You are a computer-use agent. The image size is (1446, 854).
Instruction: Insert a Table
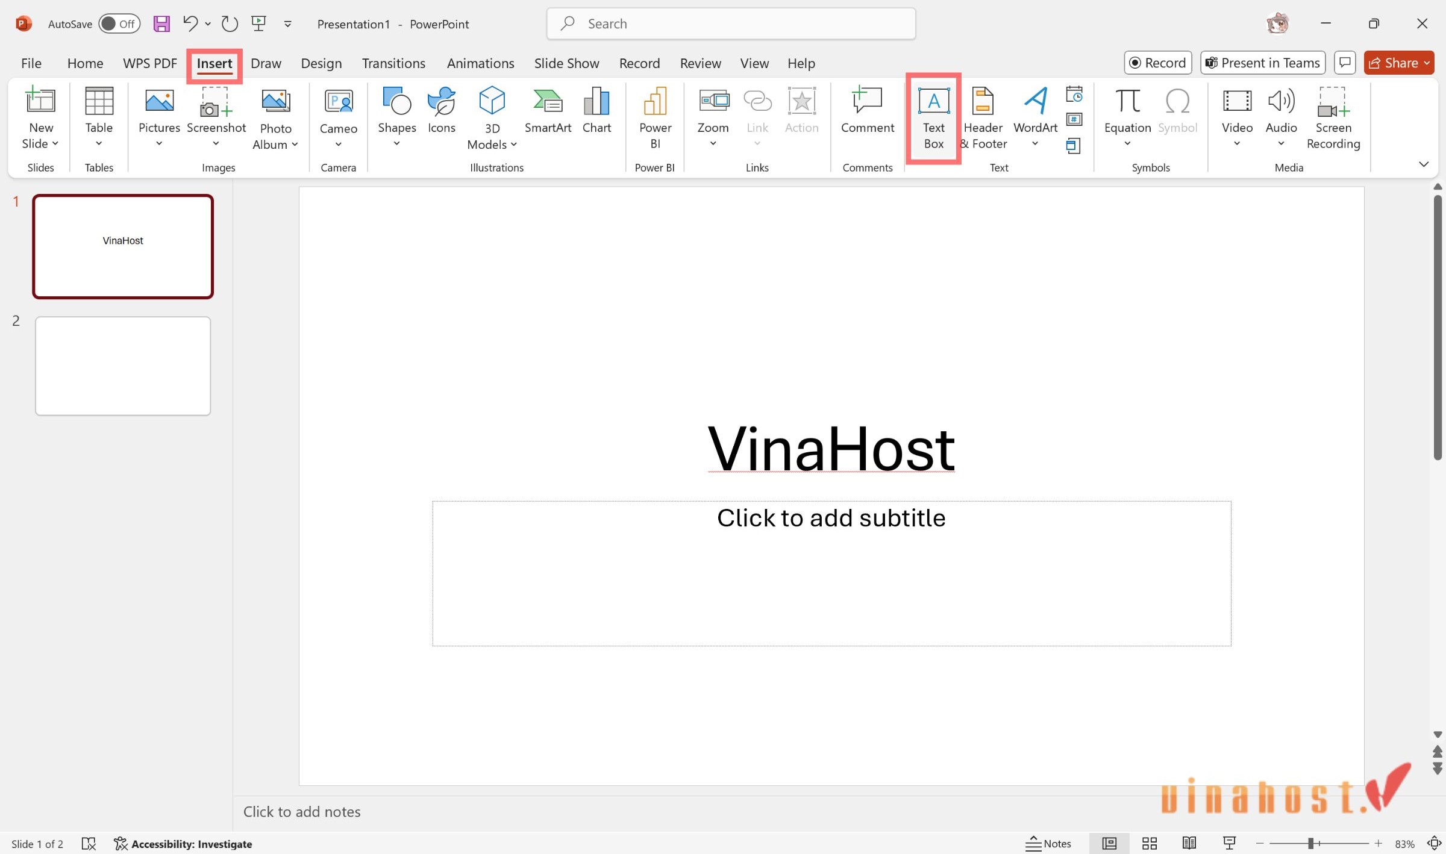[x=99, y=117]
